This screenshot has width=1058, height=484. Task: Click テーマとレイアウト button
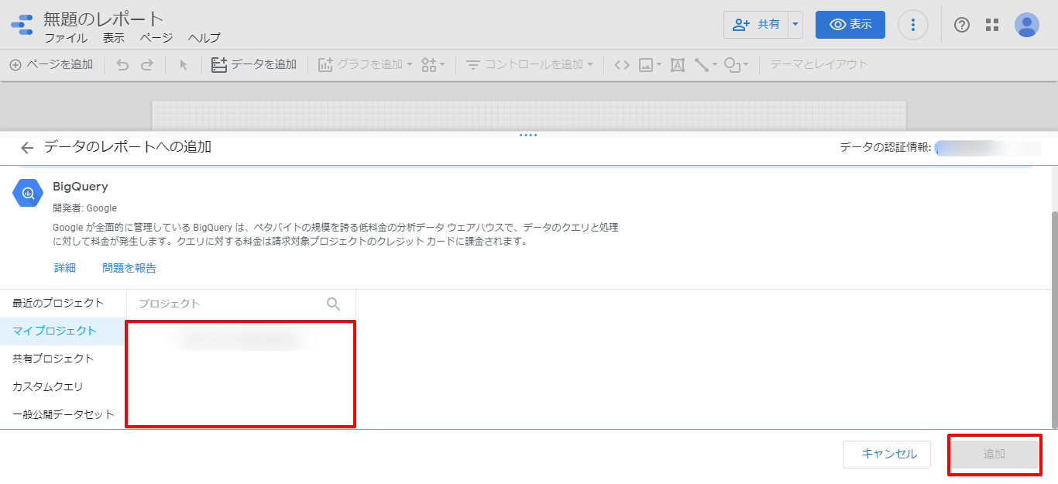pos(819,65)
